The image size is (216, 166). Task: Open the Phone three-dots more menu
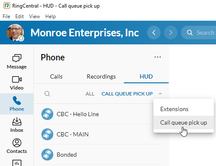158,57
